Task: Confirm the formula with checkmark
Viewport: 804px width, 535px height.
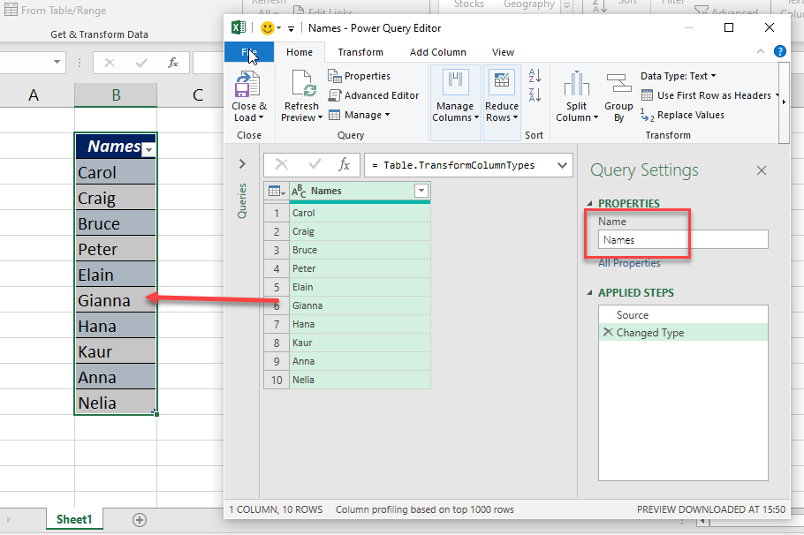Action: (x=315, y=164)
